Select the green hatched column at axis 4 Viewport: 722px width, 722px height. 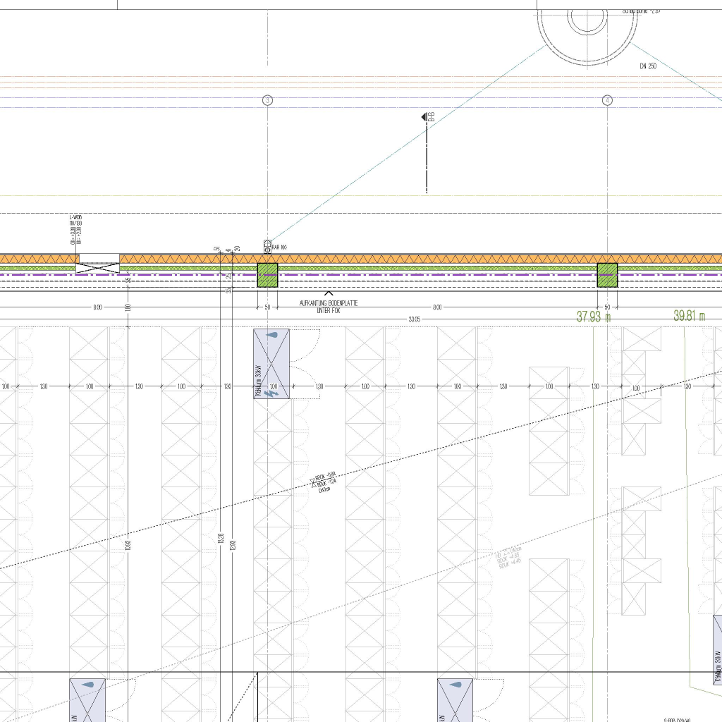tap(607, 275)
